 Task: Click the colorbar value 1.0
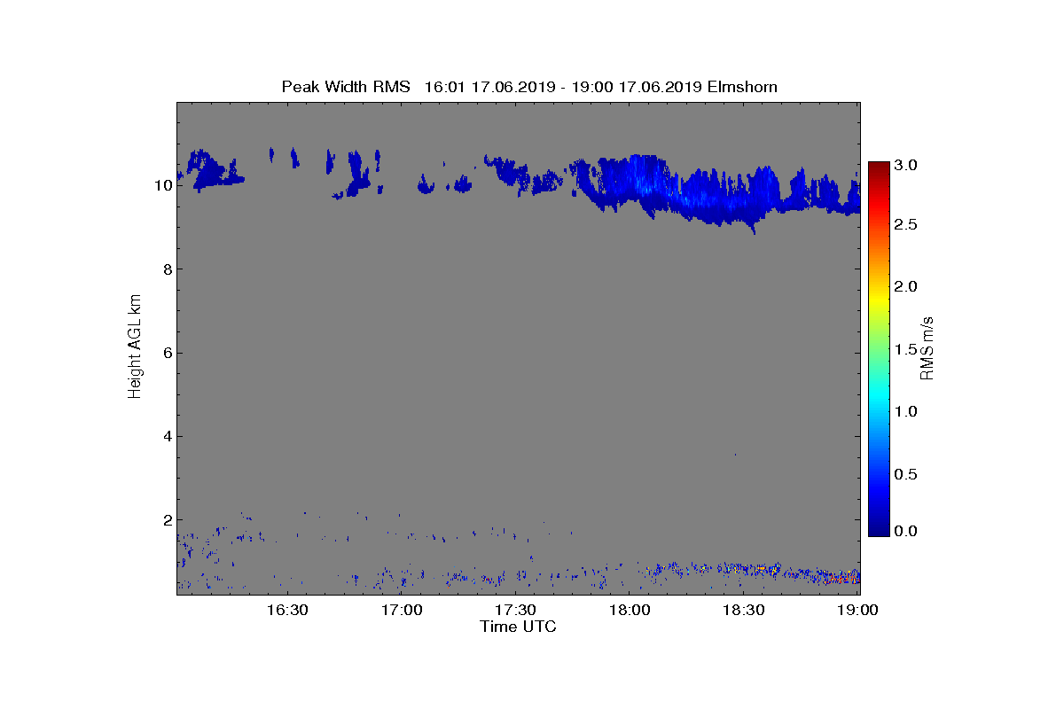pos(906,411)
